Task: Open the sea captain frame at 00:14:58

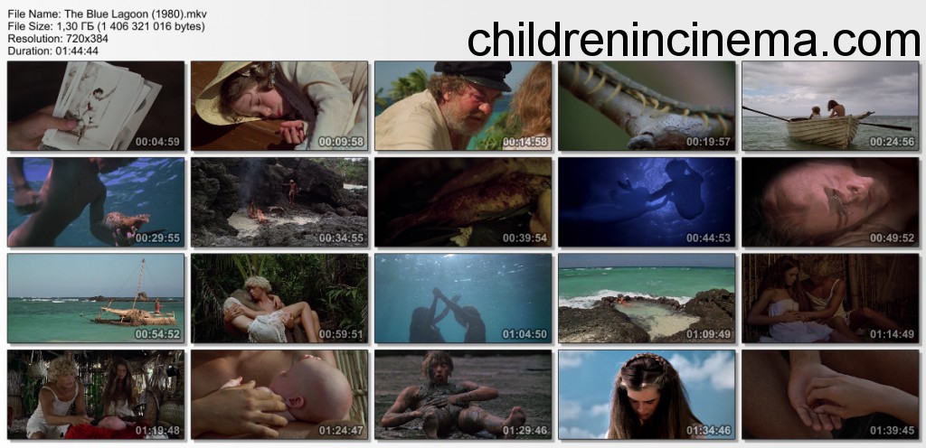Action: coord(463,106)
